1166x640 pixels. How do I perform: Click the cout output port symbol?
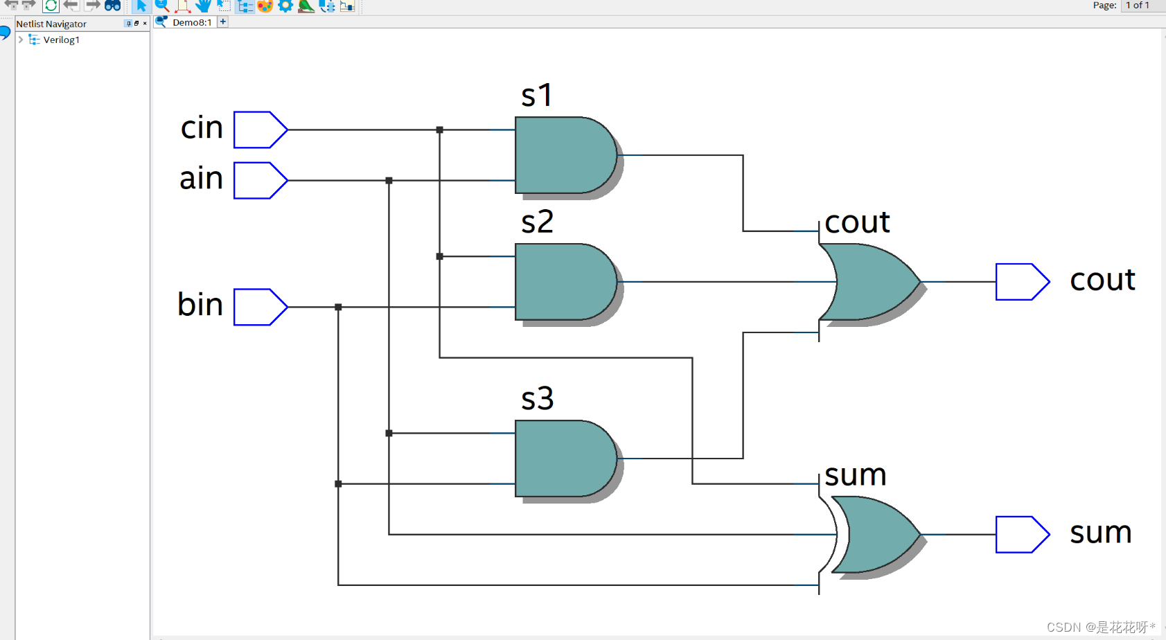click(x=1023, y=282)
